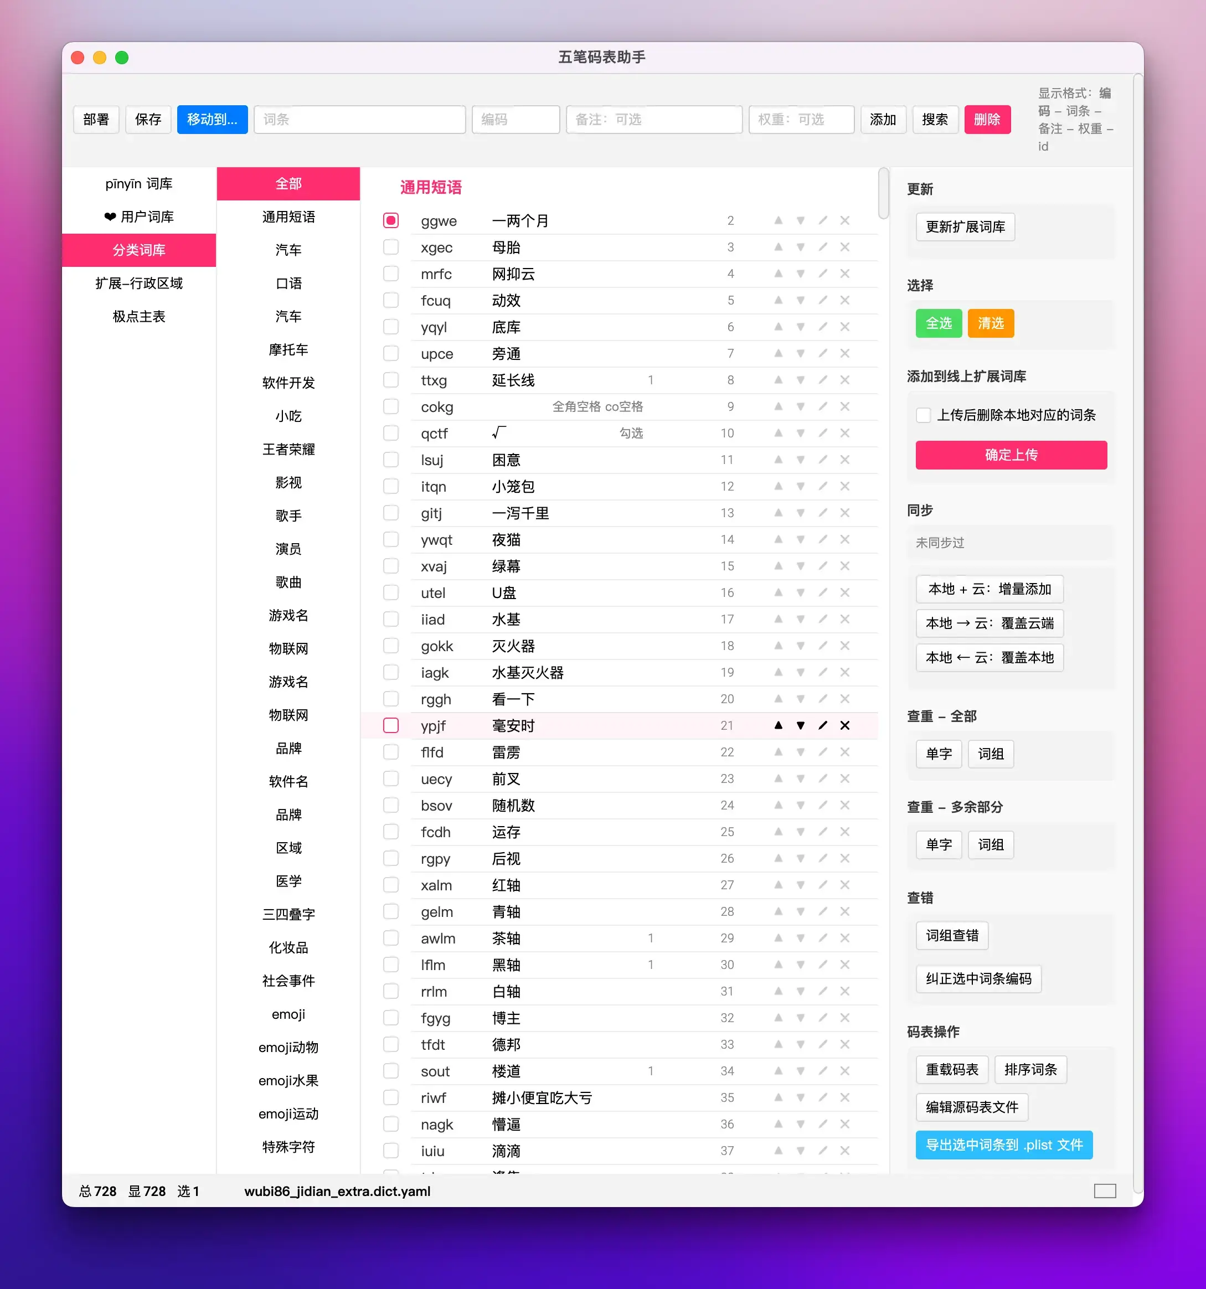Select 用户词库 in the left sidebar
This screenshot has height=1289, width=1206.
pyautogui.click(x=139, y=216)
